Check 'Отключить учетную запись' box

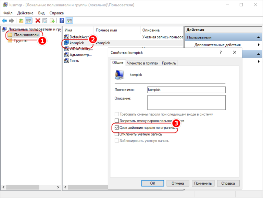coord(117,134)
